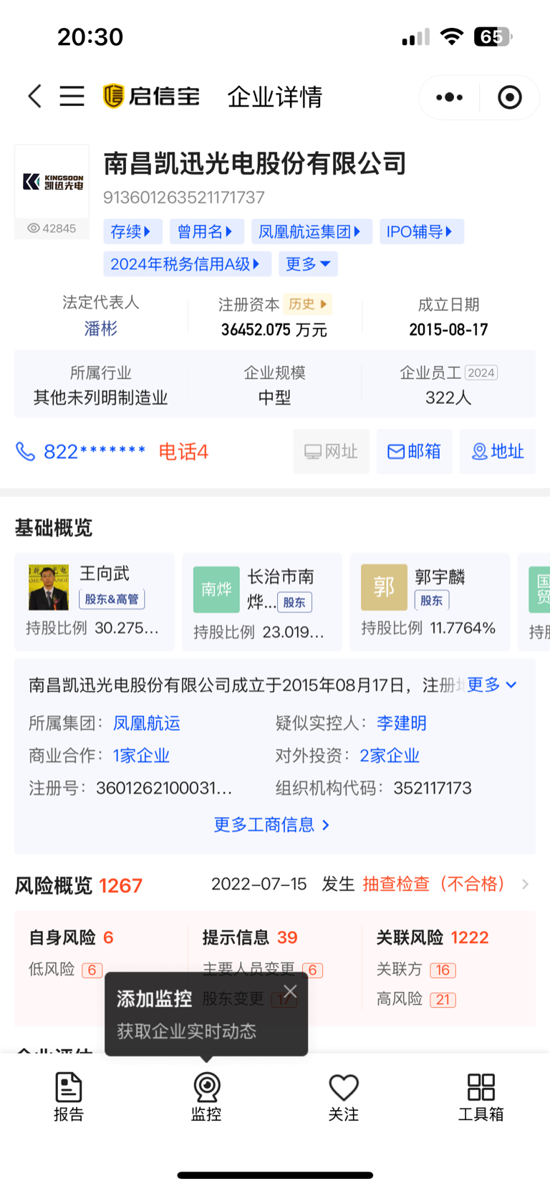This screenshot has height=1191, width=550.
Task: Open legal representative 潘彬 link
Action: tap(101, 329)
